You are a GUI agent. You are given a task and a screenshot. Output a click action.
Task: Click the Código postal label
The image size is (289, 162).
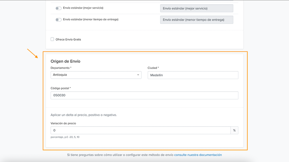61,88
